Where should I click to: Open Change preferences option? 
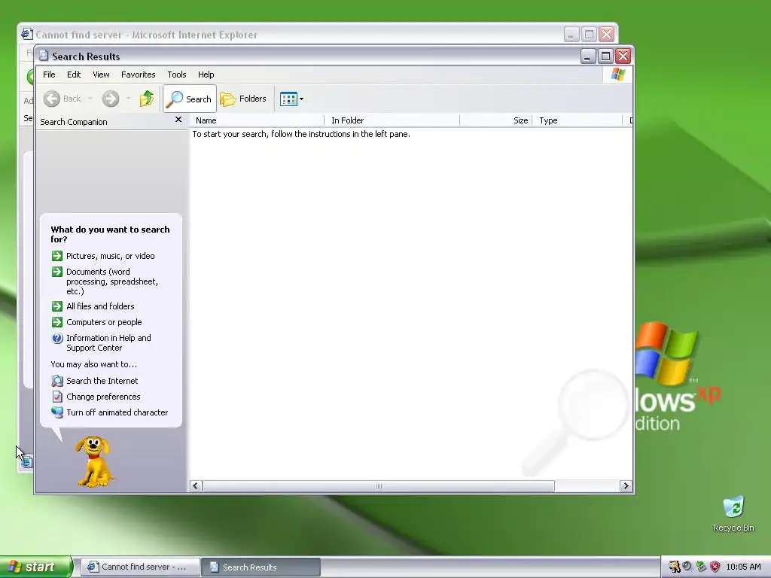coord(103,397)
